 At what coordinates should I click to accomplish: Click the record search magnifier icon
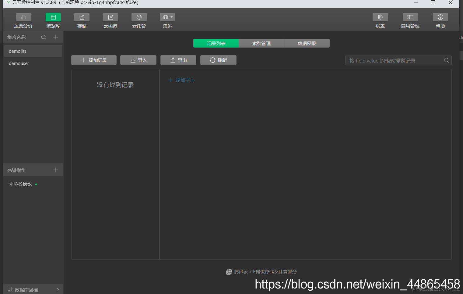click(x=446, y=60)
